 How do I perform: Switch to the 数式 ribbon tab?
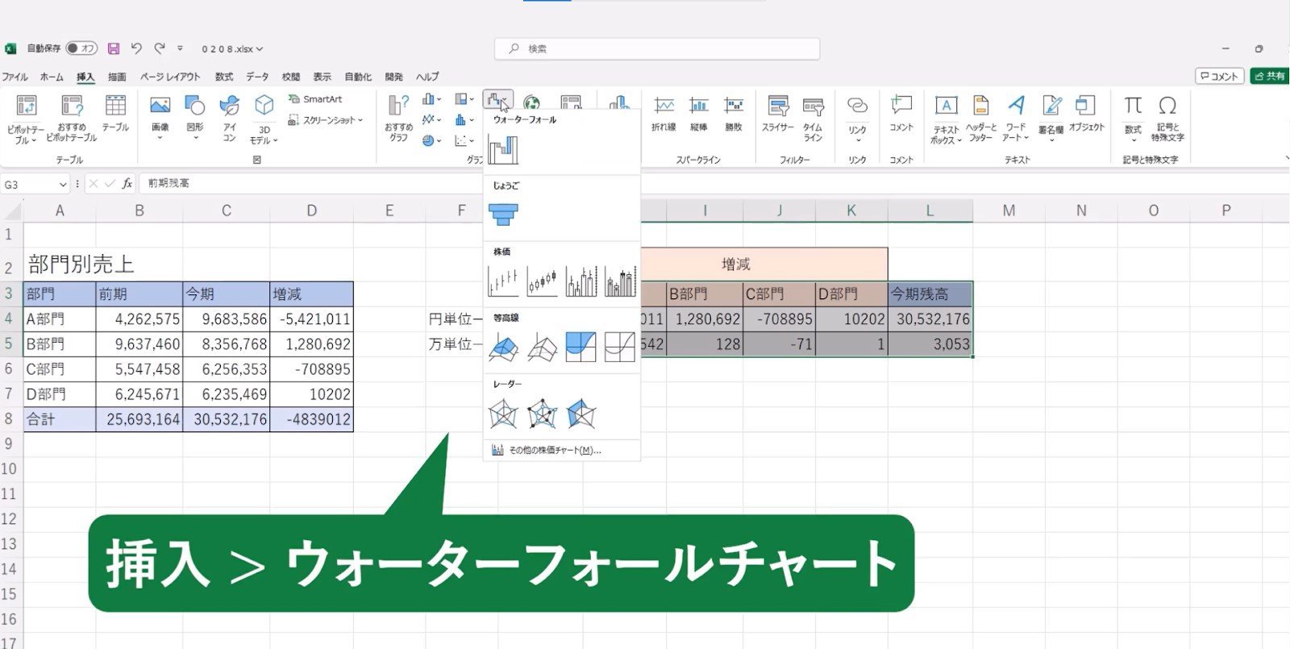click(224, 77)
